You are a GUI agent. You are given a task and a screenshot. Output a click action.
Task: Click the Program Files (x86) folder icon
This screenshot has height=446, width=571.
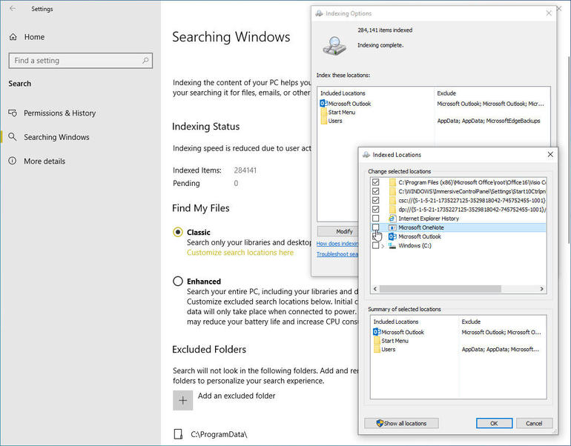[x=392, y=182]
